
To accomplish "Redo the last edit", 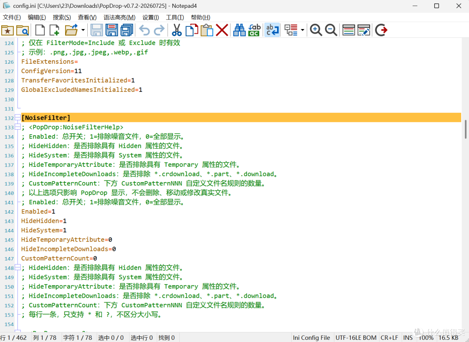I will 159,30.
